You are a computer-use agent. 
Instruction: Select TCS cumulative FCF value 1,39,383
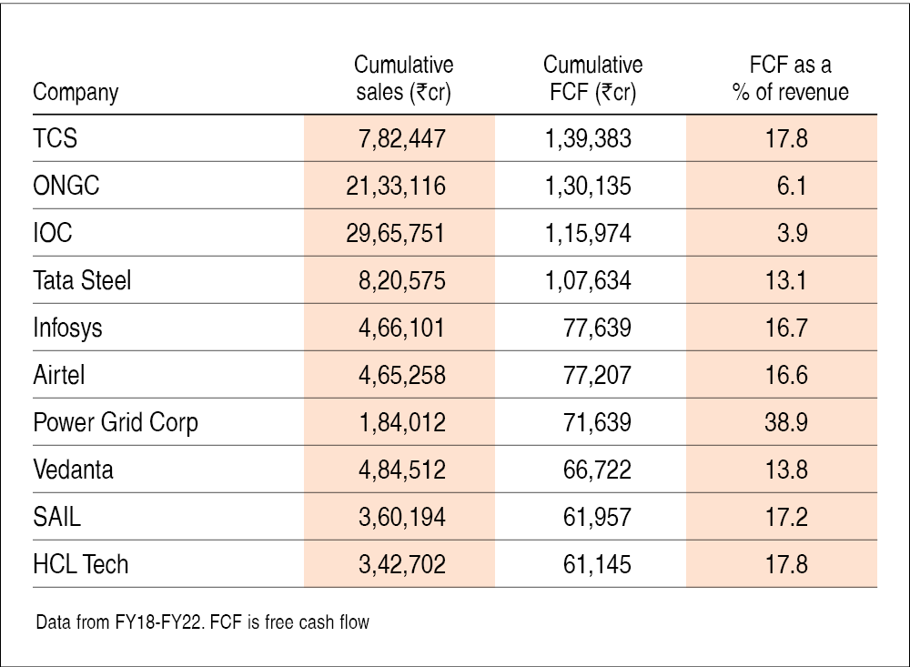[x=588, y=138]
